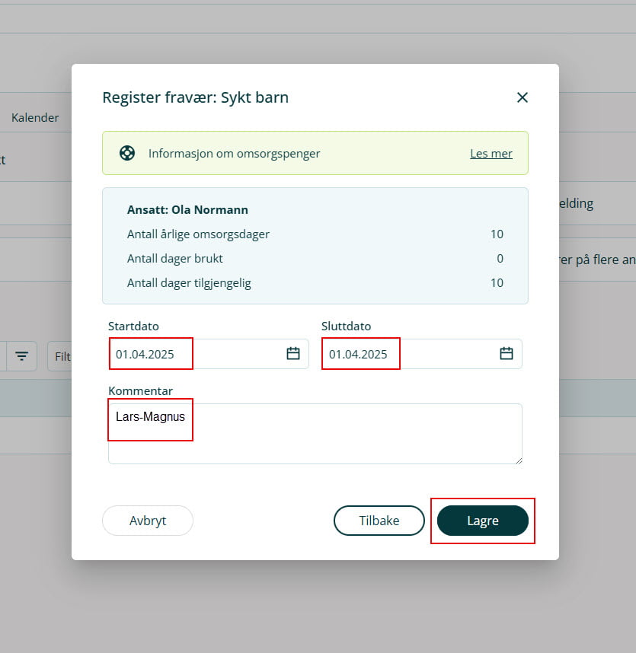
Task: Click the partially hidden Filt search field
Action: coord(61,356)
